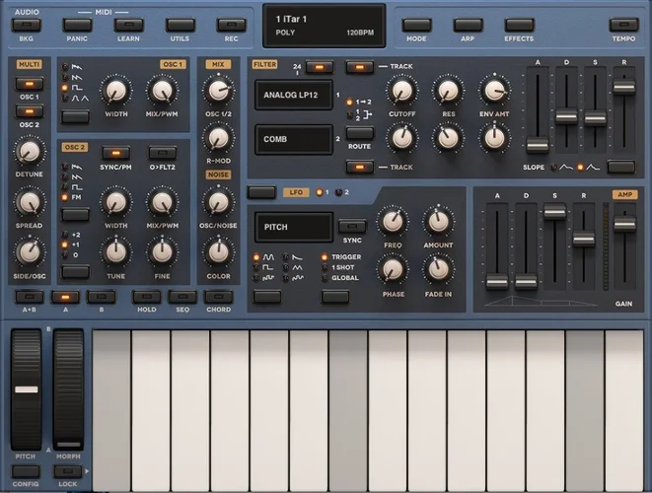
Task: Toggle O>FLT2 routing switch
Action: pyautogui.click(x=162, y=153)
